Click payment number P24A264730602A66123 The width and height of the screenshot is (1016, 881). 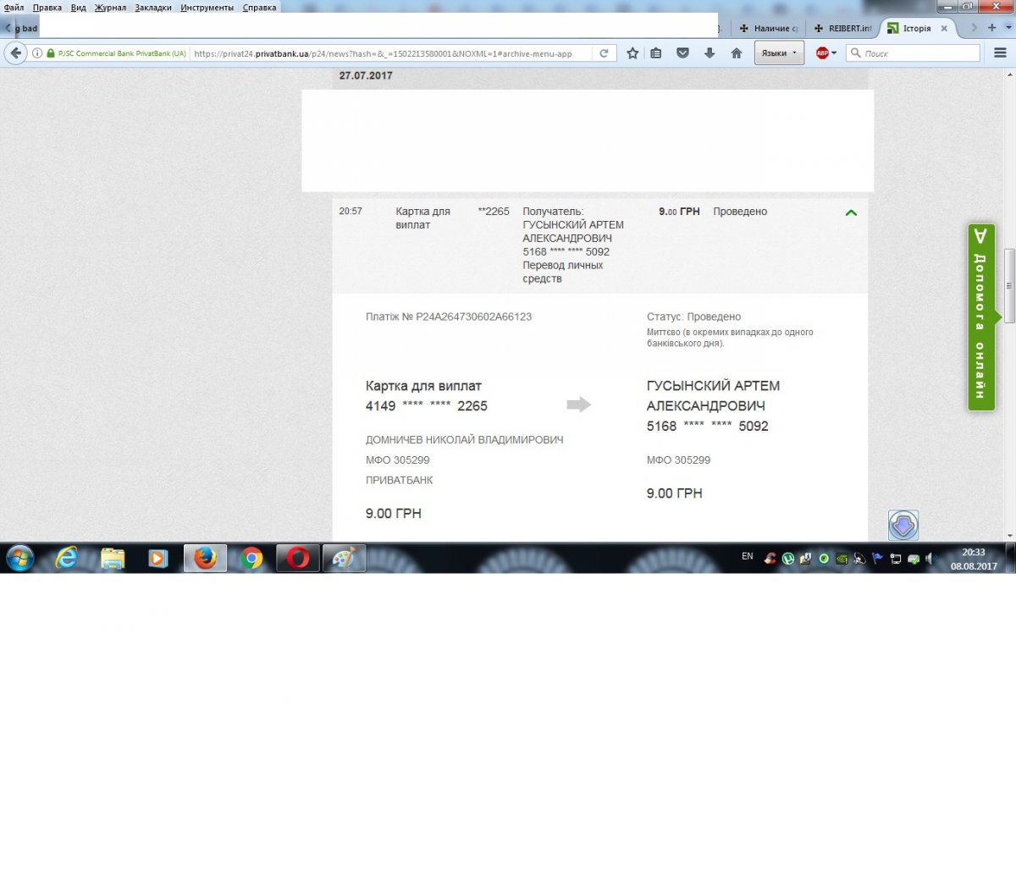click(473, 317)
